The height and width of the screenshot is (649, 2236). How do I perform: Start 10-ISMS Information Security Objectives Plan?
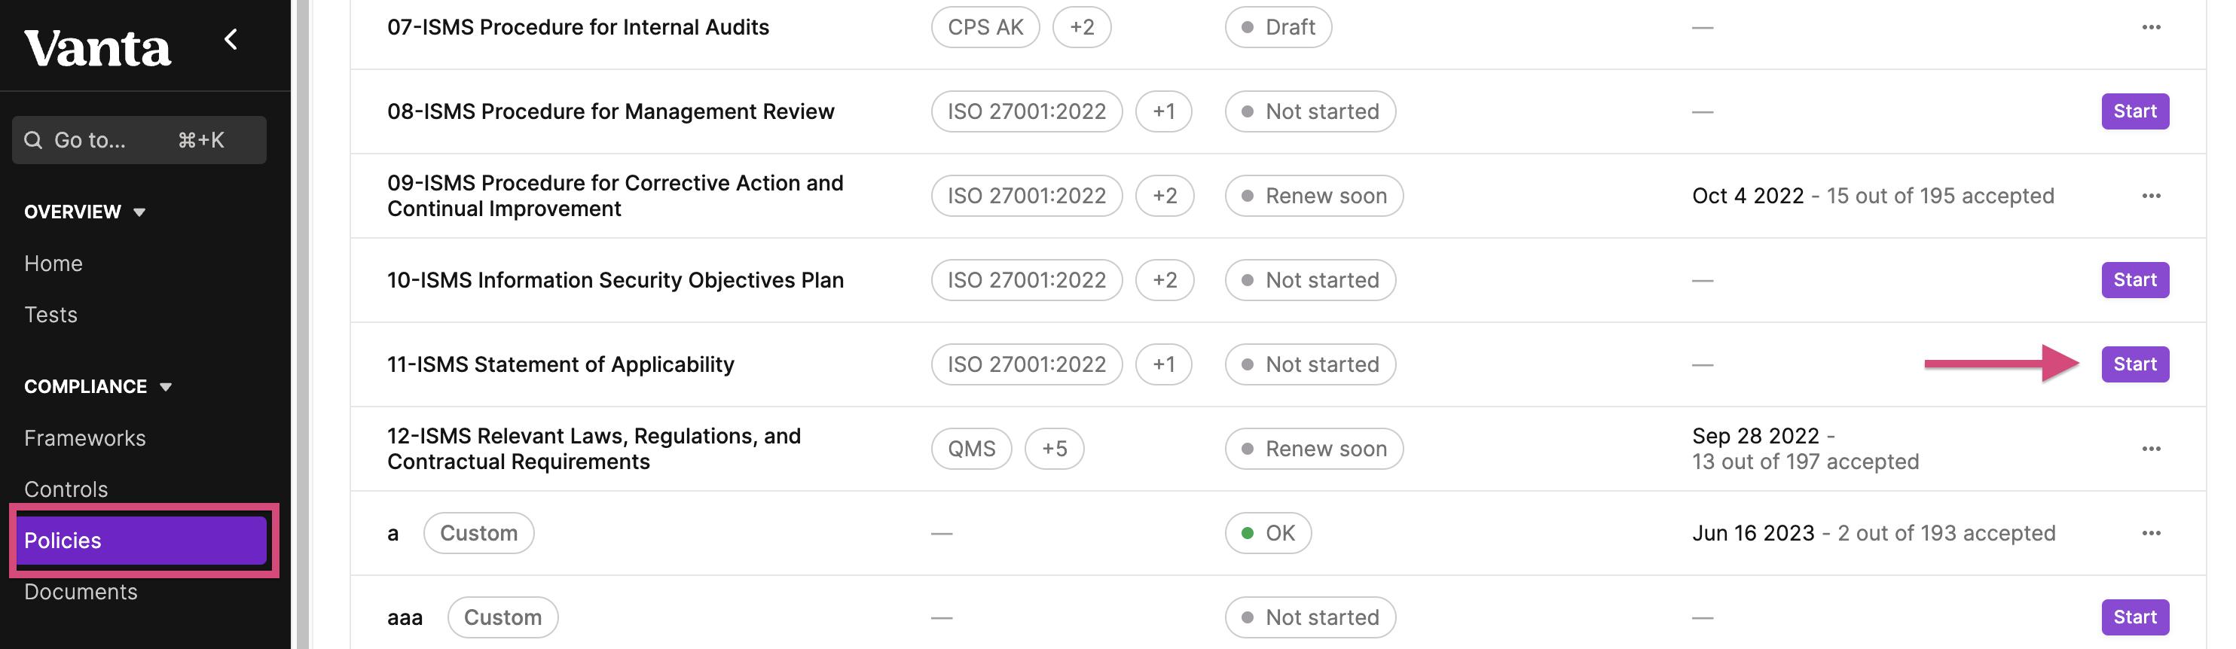2134,280
